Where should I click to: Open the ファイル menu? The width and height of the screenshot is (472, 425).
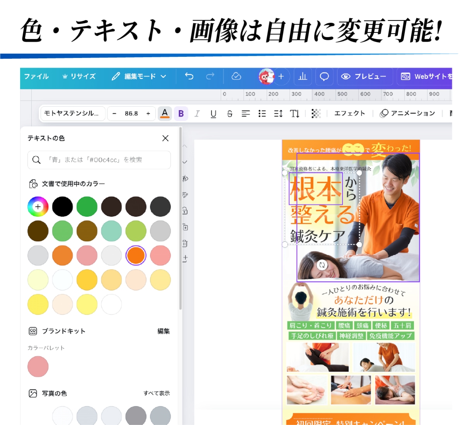click(36, 77)
